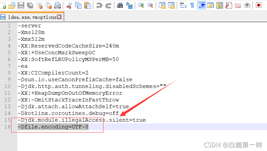Start recording a macro
267x151 pixels.
pos(259,5)
